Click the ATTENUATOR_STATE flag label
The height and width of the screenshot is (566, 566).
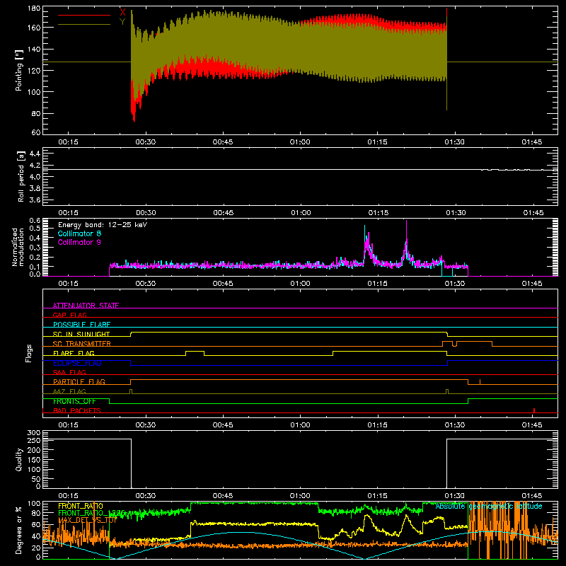click(86, 306)
